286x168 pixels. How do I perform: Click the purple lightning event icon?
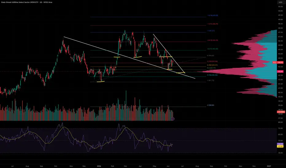click(173, 119)
